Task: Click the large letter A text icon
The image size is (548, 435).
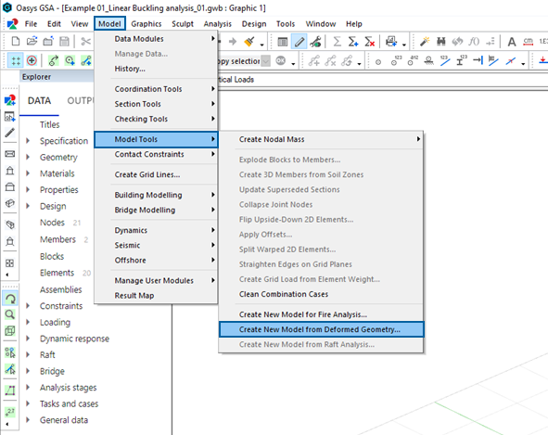Action: (x=512, y=42)
